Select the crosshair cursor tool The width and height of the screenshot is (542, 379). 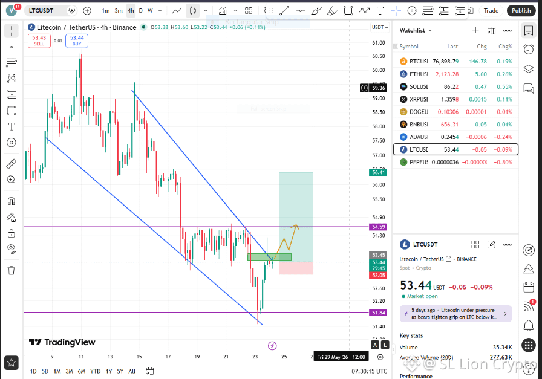[11, 31]
